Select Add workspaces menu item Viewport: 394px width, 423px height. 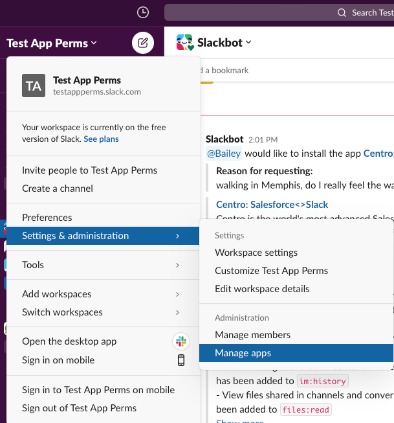click(104, 294)
